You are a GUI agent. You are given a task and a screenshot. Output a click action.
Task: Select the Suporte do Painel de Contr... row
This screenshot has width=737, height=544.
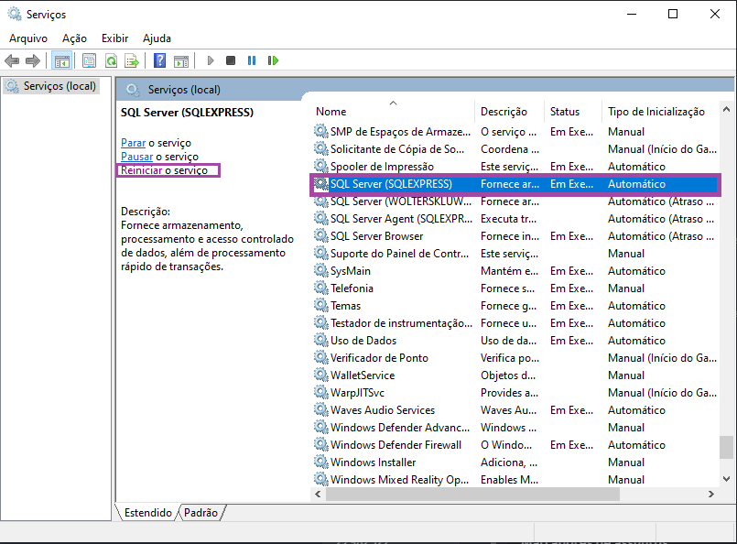[x=515, y=254]
